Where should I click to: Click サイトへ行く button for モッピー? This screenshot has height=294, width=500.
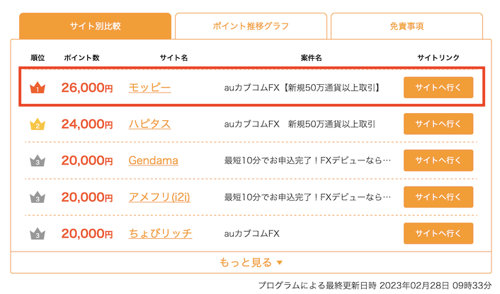[x=438, y=88]
